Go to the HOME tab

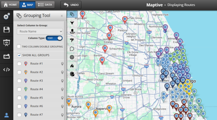[x=10, y=5]
